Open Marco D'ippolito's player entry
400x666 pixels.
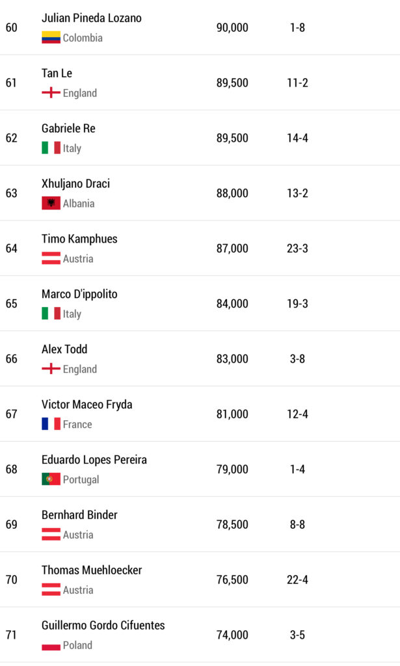(79, 294)
